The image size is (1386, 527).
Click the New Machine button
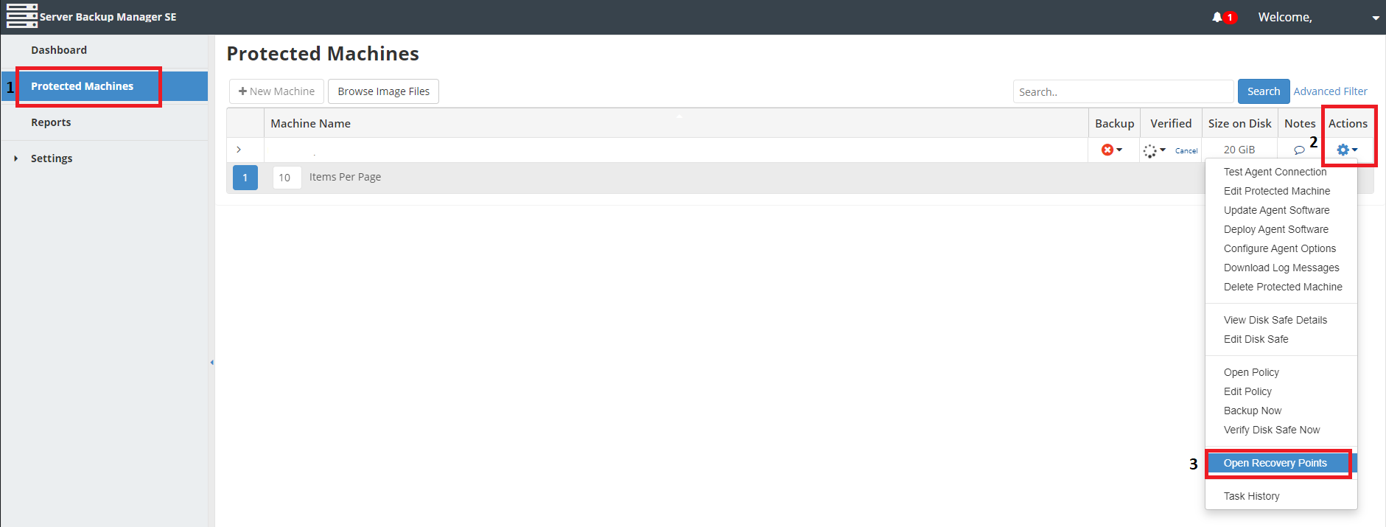pos(276,91)
